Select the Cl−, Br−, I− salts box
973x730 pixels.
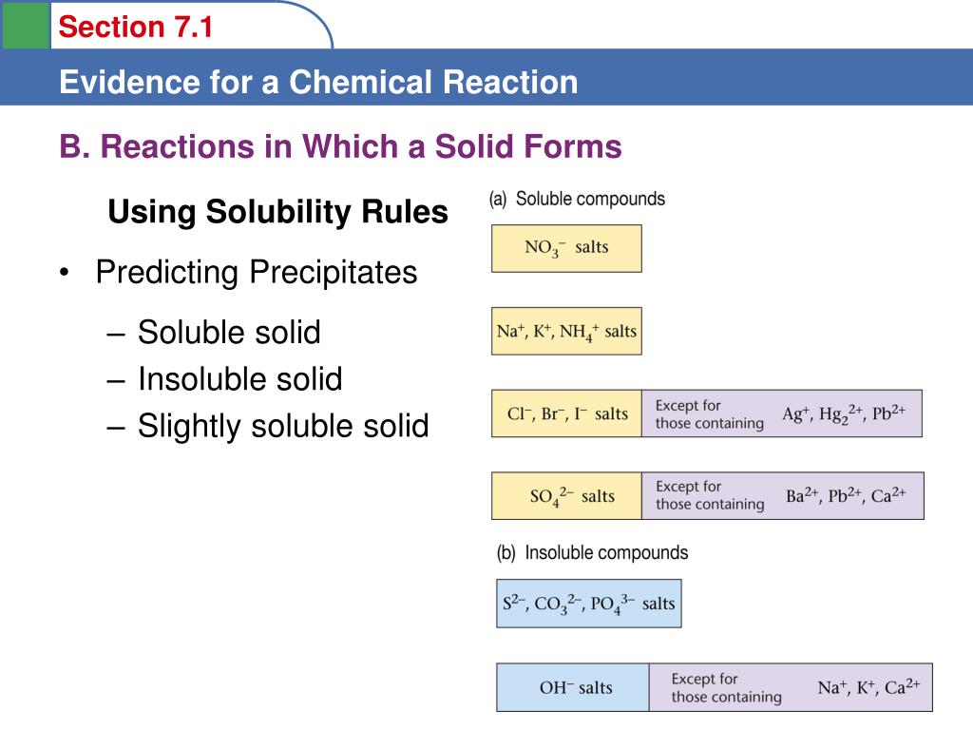566,413
